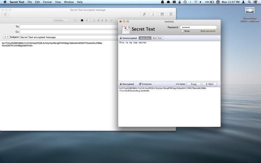This screenshot has width=261, height=163.
Task: Center text in mail format bar
Action: [x=102, y=20]
